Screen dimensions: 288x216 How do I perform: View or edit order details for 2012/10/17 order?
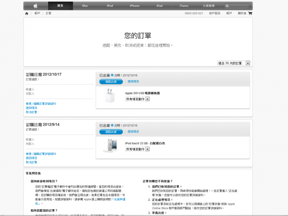[x=41, y=103]
